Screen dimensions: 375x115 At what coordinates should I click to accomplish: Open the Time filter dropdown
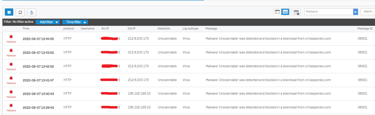coord(75,22)
